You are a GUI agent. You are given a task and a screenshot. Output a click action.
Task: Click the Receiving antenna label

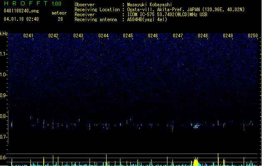tap(96, 20)
